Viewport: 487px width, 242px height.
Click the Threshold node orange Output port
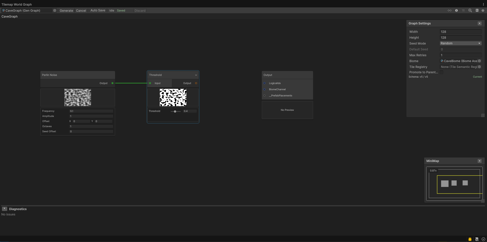[196, 83]
